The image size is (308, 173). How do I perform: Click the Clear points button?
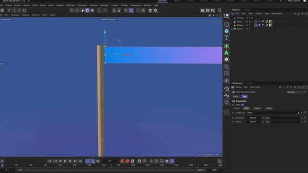[x=257, y=108]
